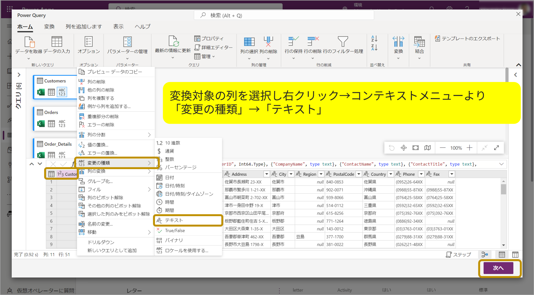The width and height of the screenshot is (534, 295).
Task: Click the 結合 ribbon icon
Action: click(x=419, y=42)
